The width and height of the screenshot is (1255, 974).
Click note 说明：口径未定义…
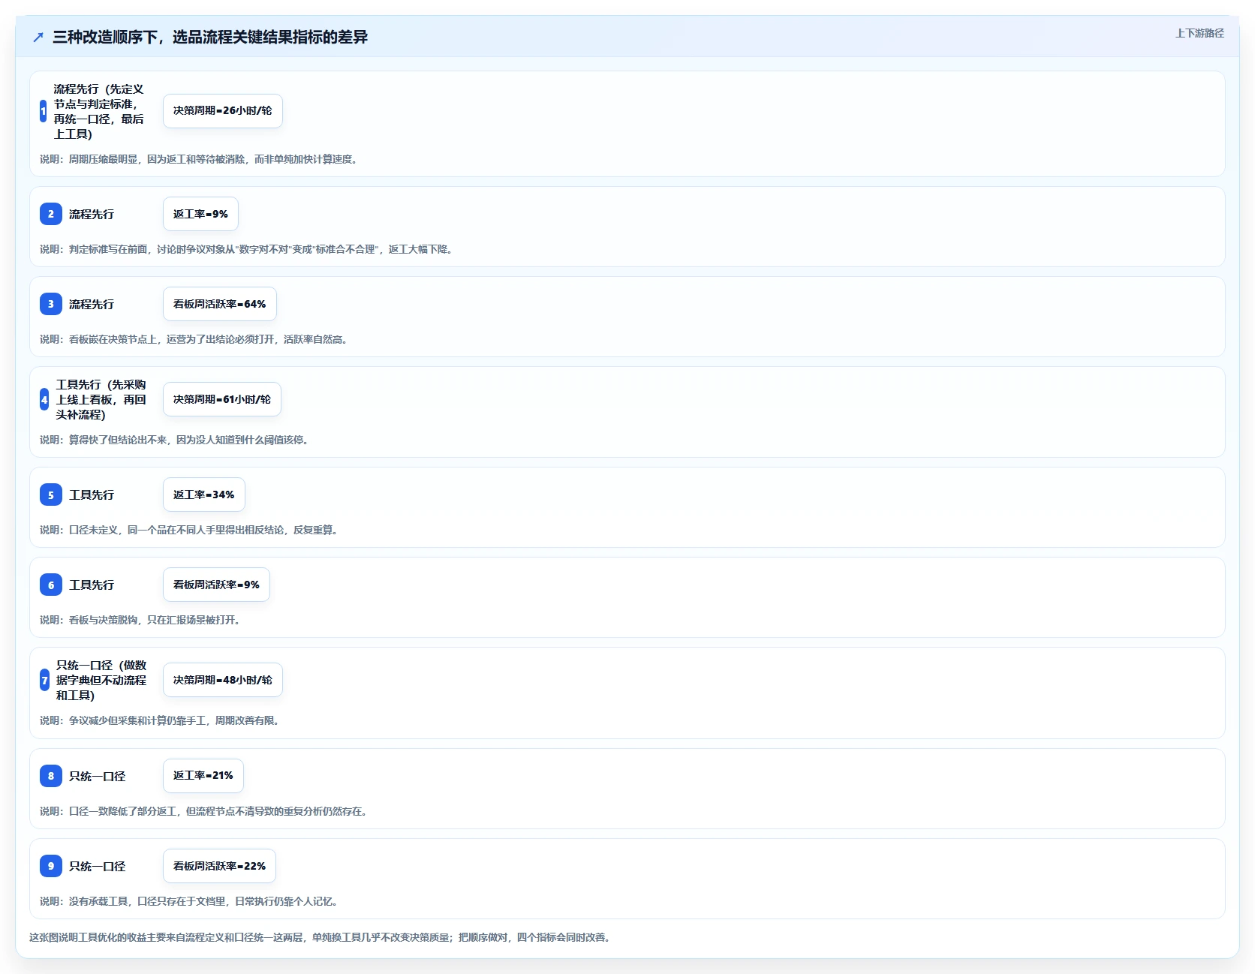pos(191,530)
